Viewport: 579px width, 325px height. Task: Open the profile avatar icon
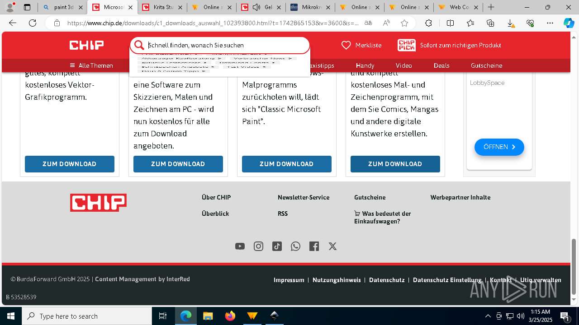(10, 7)
